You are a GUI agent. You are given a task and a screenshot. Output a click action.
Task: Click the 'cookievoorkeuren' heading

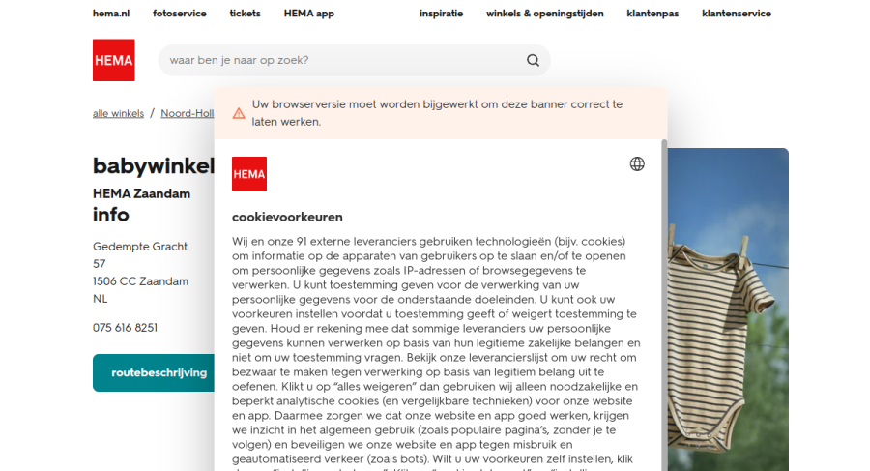(287, 218)
